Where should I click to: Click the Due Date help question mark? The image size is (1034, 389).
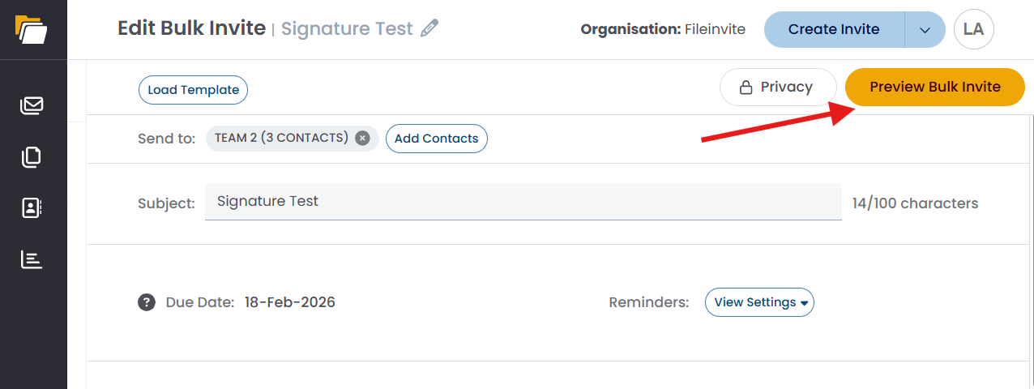click(x=147, y=302)
